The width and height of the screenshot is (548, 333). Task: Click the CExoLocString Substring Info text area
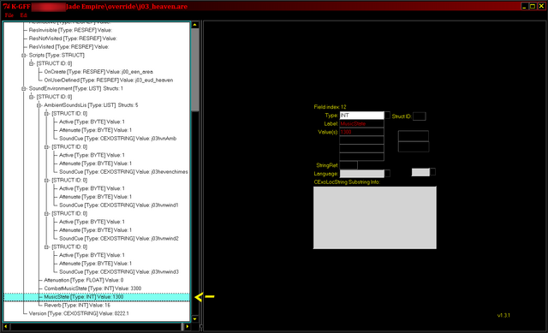point(375,217)
